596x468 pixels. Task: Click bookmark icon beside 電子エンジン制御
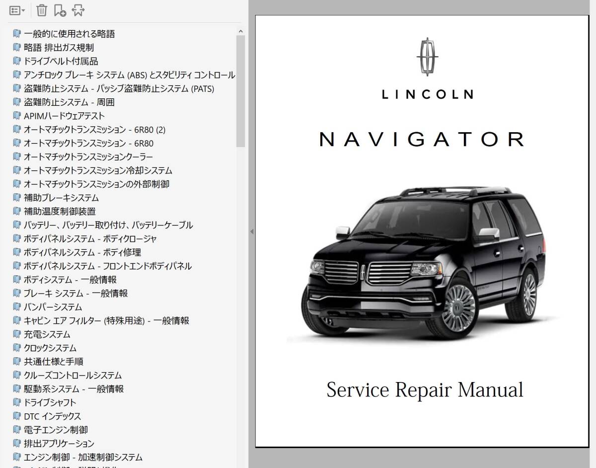click(x=17, y=430)
